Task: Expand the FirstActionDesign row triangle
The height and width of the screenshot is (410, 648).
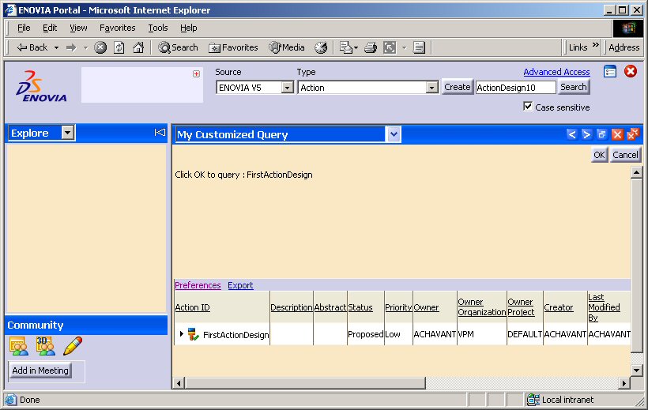Action: click(x=181, y=333)
